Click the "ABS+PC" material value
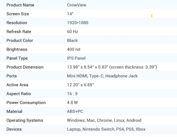 pos(75,112)
